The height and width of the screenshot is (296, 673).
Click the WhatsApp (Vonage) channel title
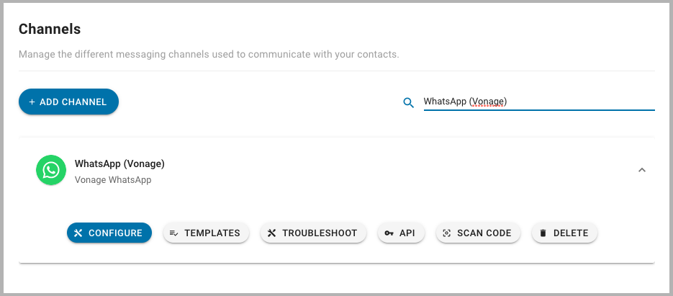pyautogui.click(x=119, y=163)
